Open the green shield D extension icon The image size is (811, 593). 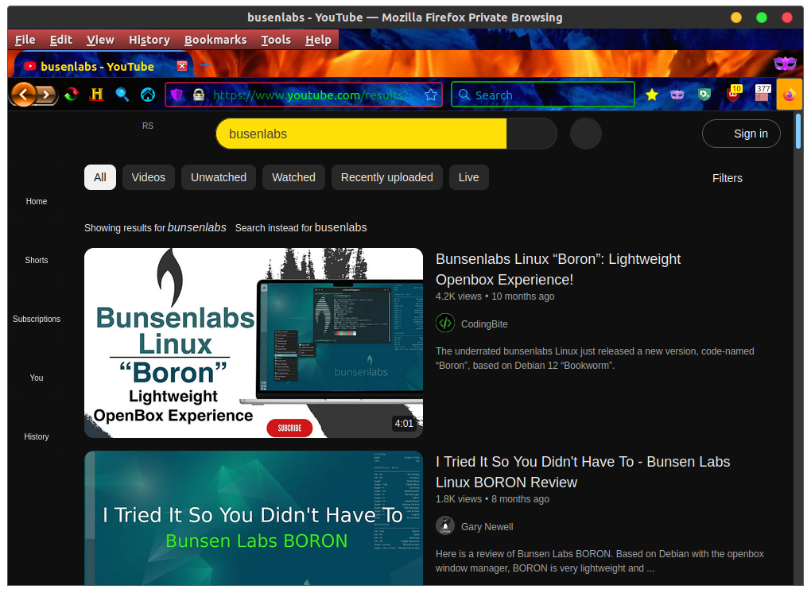pyautogui.click(x=704, y=95)
